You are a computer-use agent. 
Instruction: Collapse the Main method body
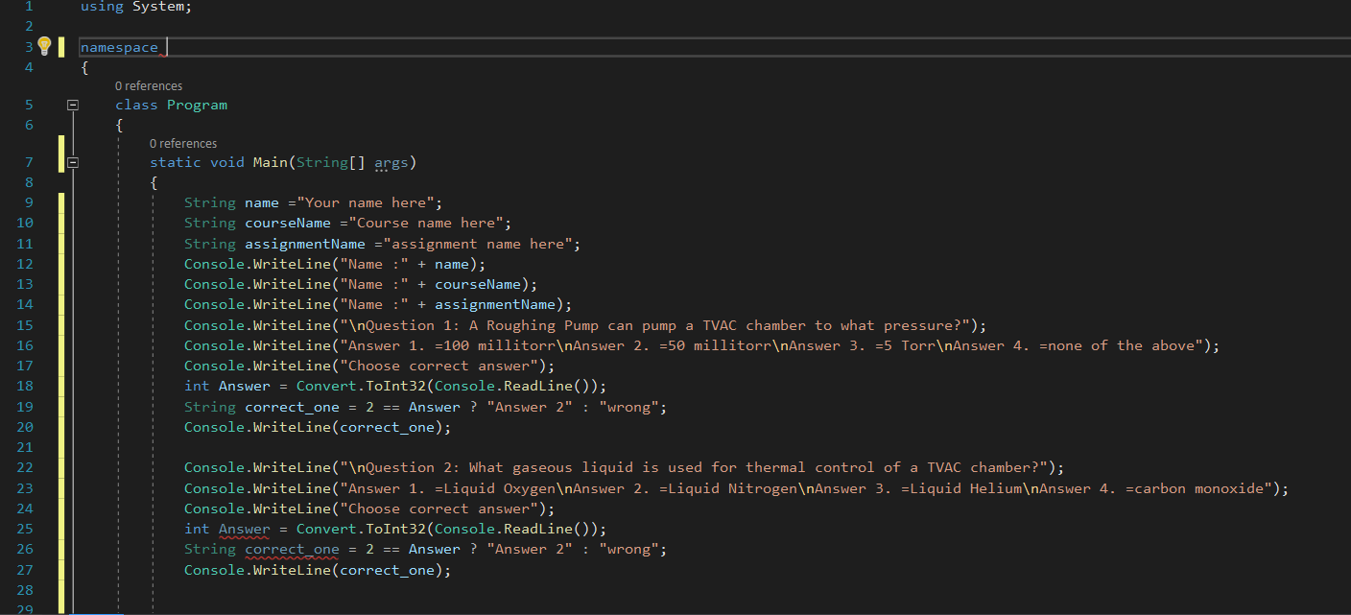[73, 162]
